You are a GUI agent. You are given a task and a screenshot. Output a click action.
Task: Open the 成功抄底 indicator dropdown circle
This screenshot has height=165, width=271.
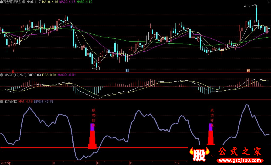(x=2, y=102)
